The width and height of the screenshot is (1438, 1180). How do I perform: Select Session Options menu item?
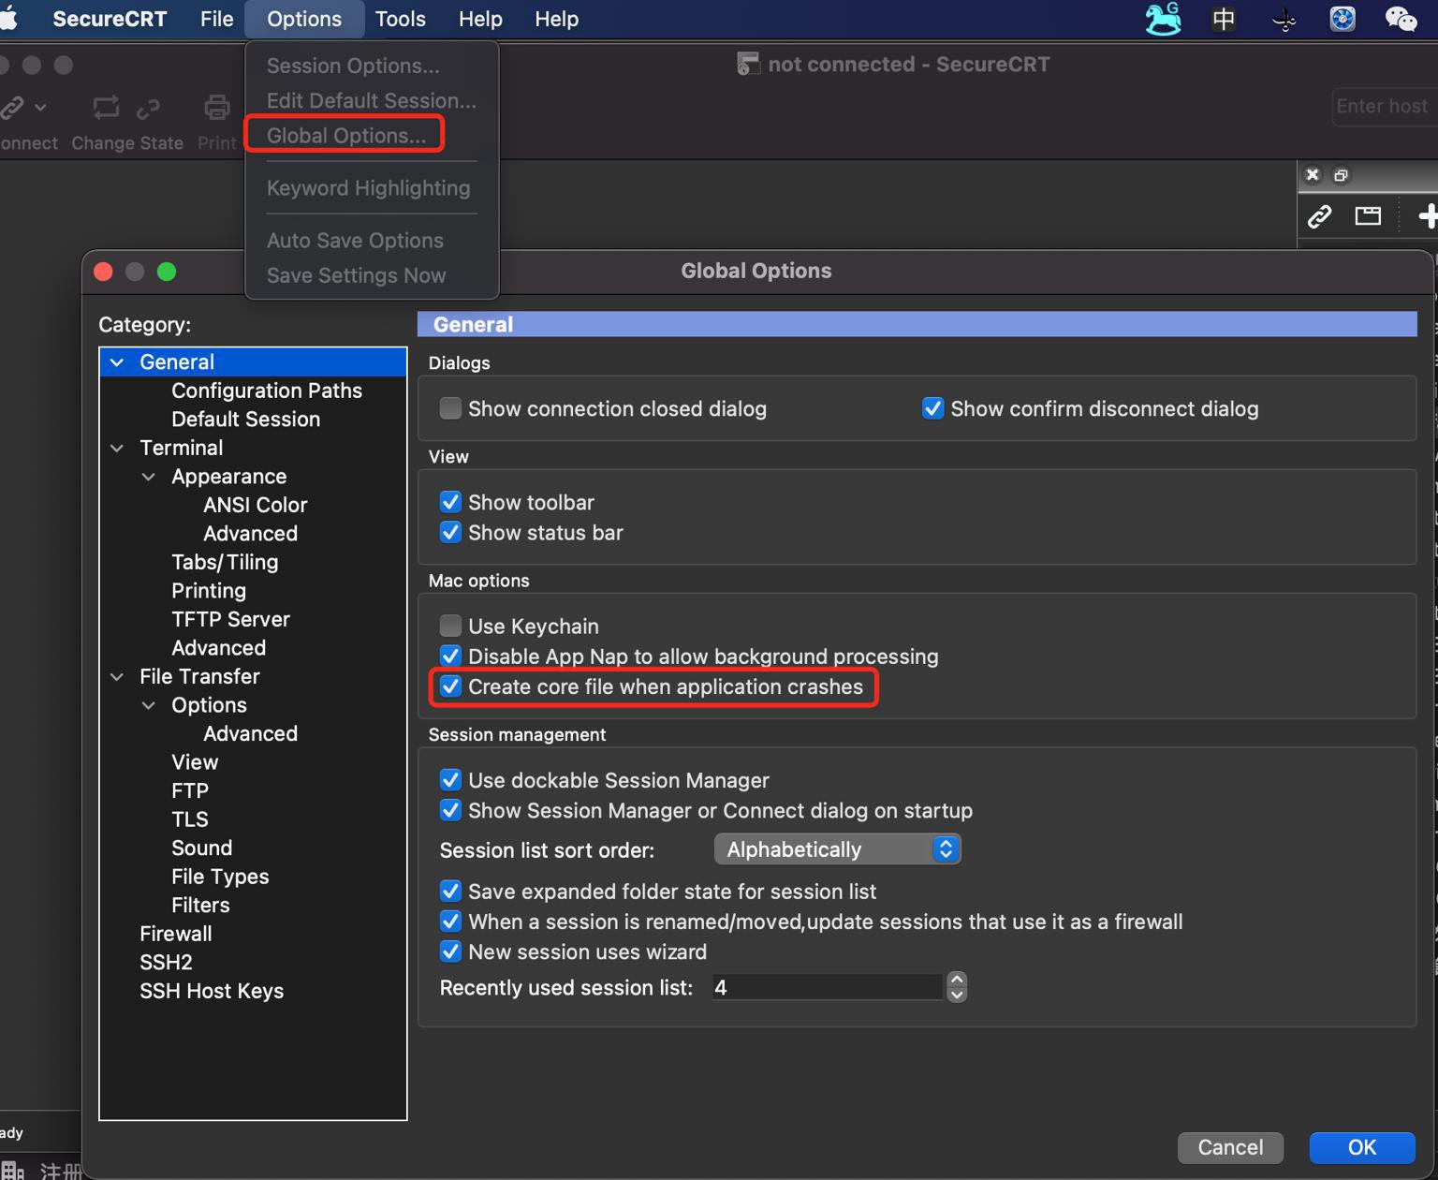click(353, 66)
